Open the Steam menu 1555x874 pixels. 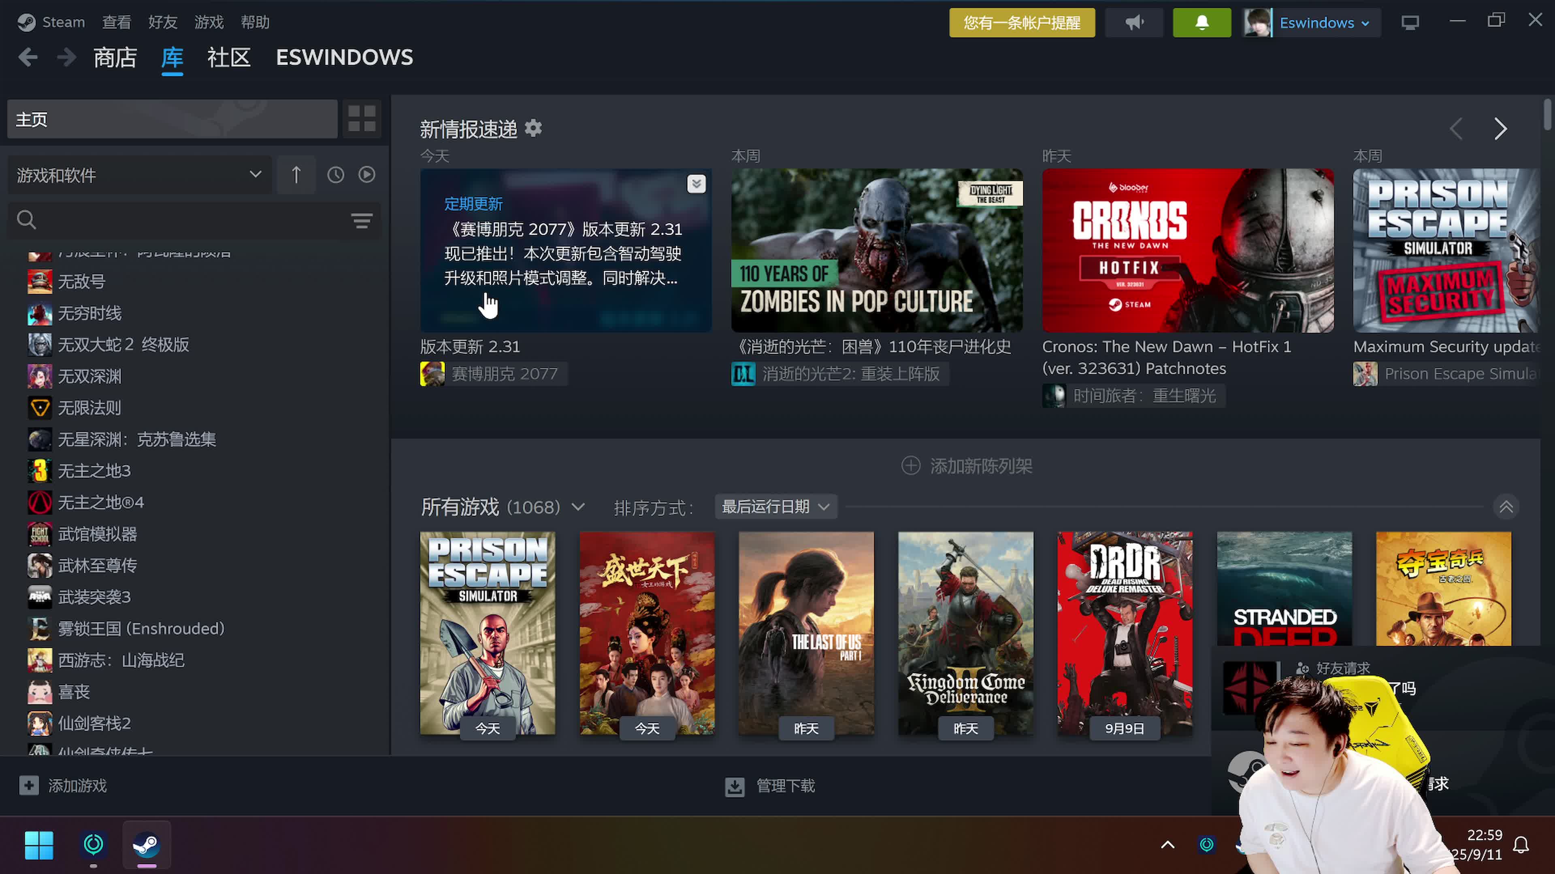64,22
